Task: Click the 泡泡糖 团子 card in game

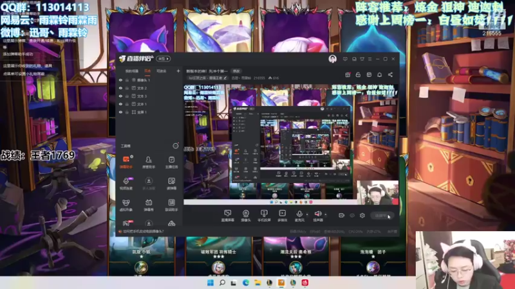Action: point(373,256)
